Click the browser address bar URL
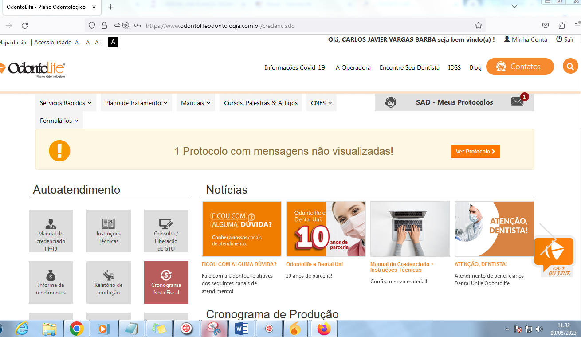The width and height of the screenshot is (581, 337). pos(220,26)
